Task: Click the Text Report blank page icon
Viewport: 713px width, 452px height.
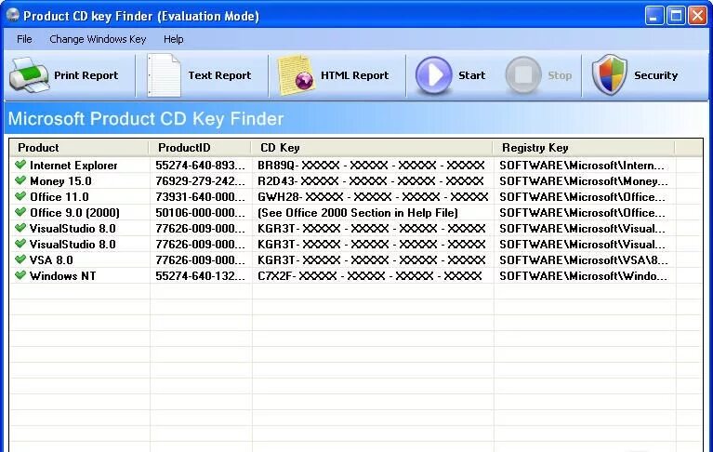Action: pos(165,75)
